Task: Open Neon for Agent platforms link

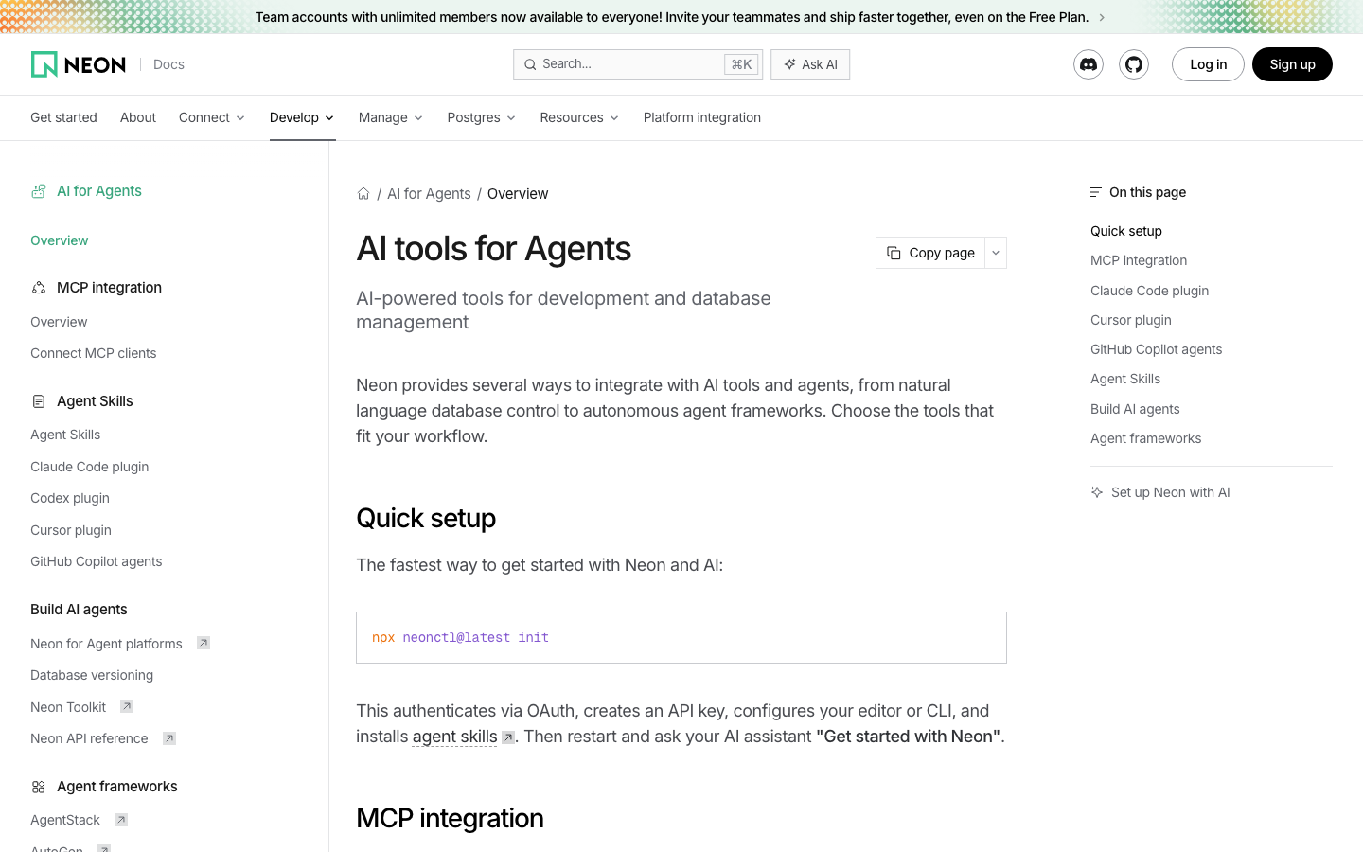Action: 106,644
